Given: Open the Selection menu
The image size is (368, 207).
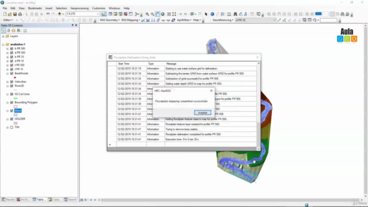Looking at the screenshot, I should tap(62, 8).
